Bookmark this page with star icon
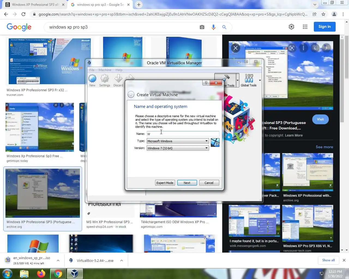 323,14
